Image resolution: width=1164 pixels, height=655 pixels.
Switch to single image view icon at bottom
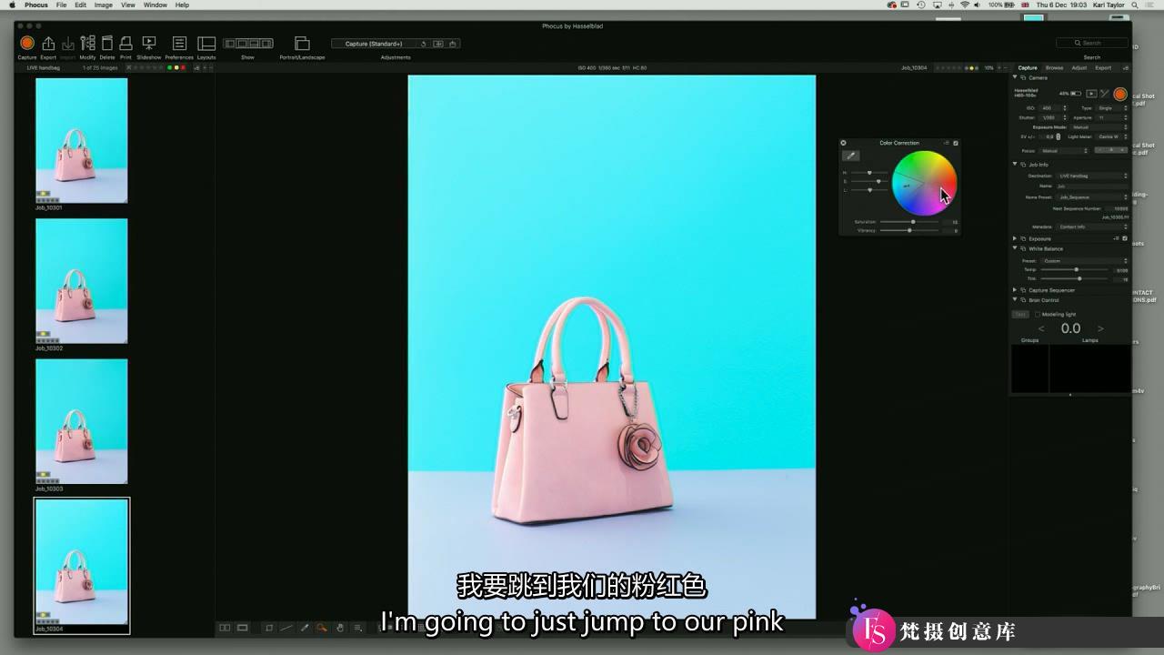243,628
